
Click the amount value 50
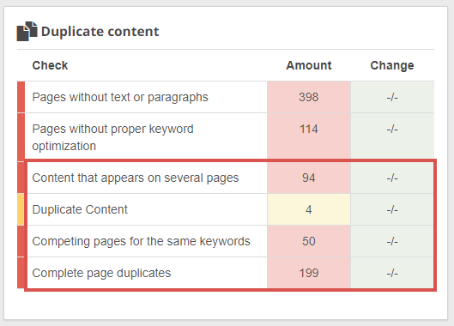[x=309, y=241]
